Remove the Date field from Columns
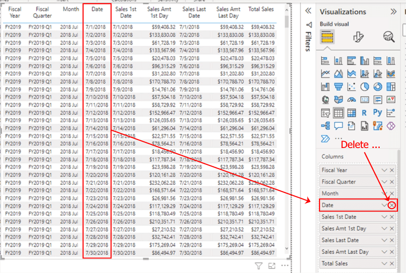The height and width of the screenshot is (273, 406). 392,205
